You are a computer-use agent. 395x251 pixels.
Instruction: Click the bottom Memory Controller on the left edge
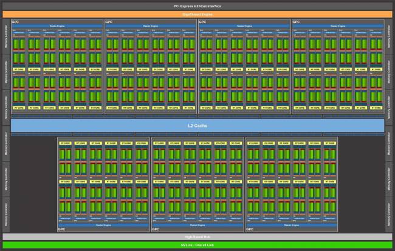[x=6, y=215]
